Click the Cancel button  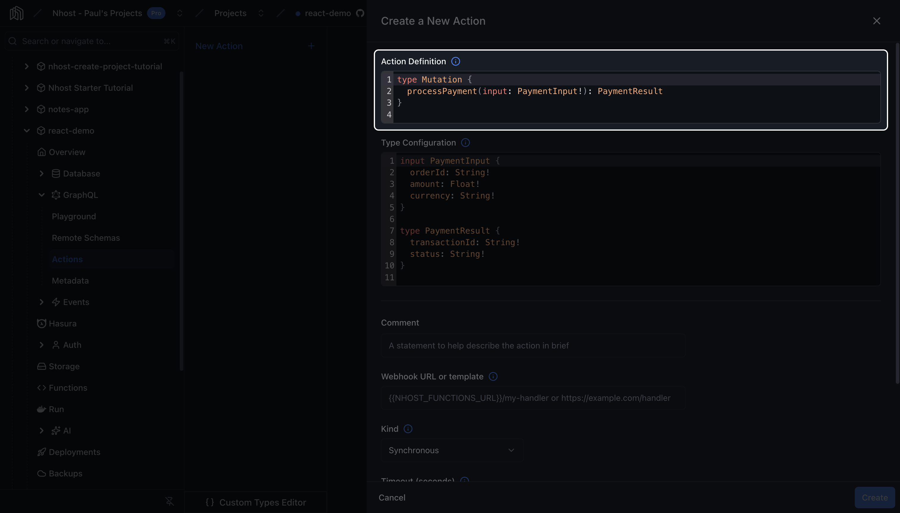pyautogui.click(x=392, y=498)
